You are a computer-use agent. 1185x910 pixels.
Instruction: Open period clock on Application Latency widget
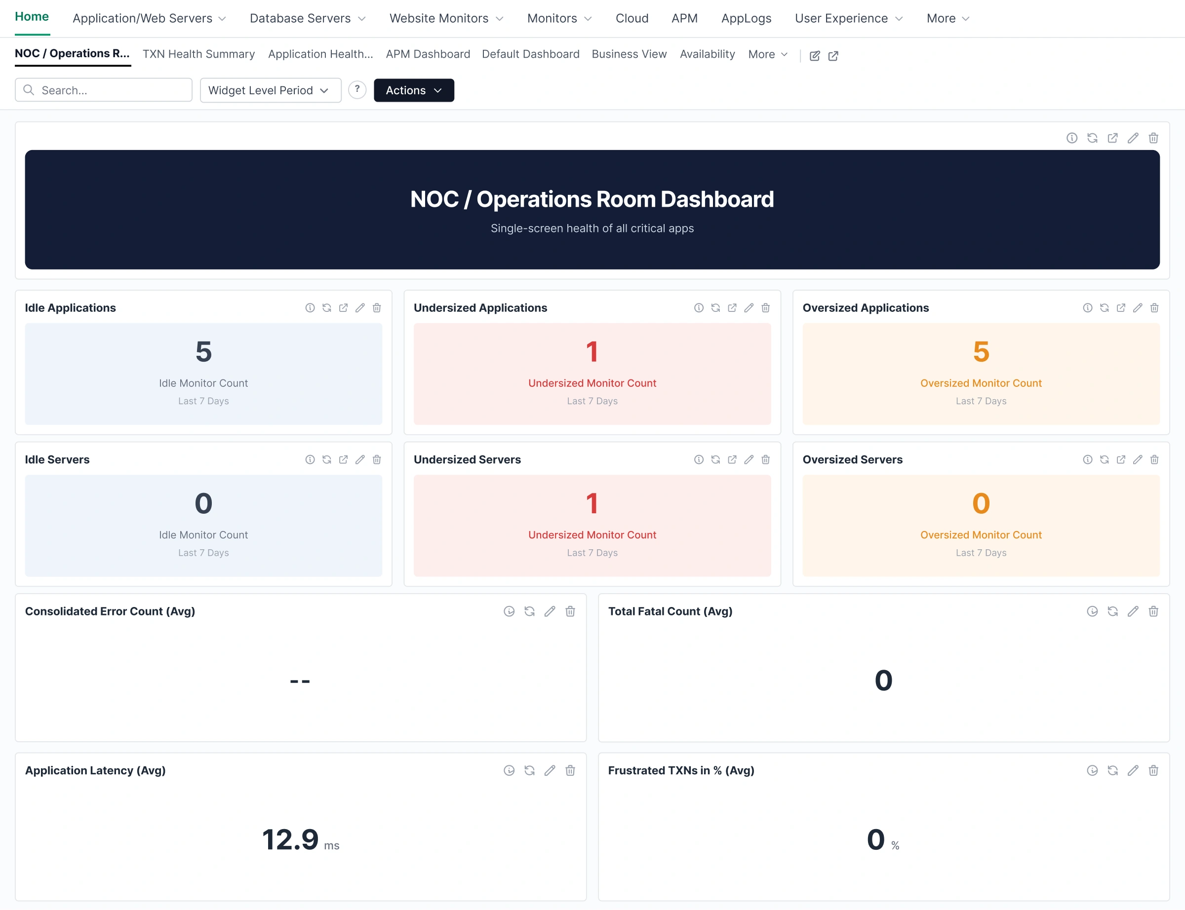pyautogui.click(x=510, y=770)
